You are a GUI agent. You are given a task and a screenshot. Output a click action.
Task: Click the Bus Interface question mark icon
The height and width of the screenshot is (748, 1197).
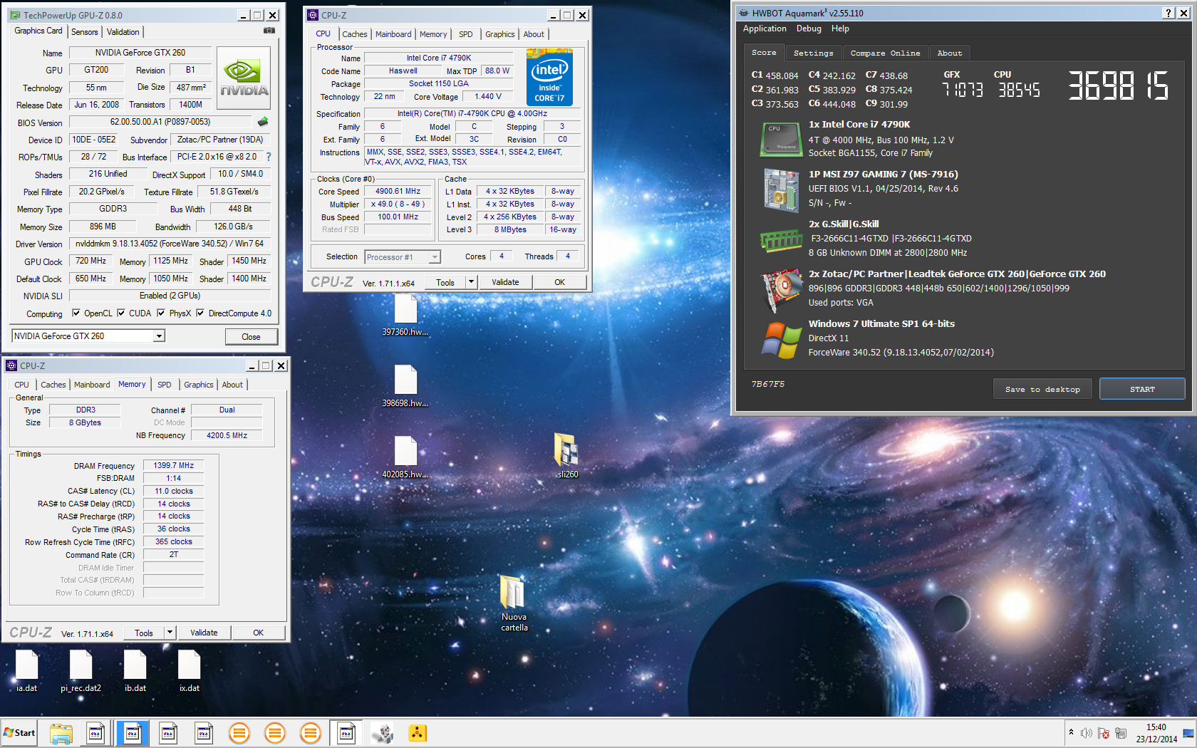269,157
